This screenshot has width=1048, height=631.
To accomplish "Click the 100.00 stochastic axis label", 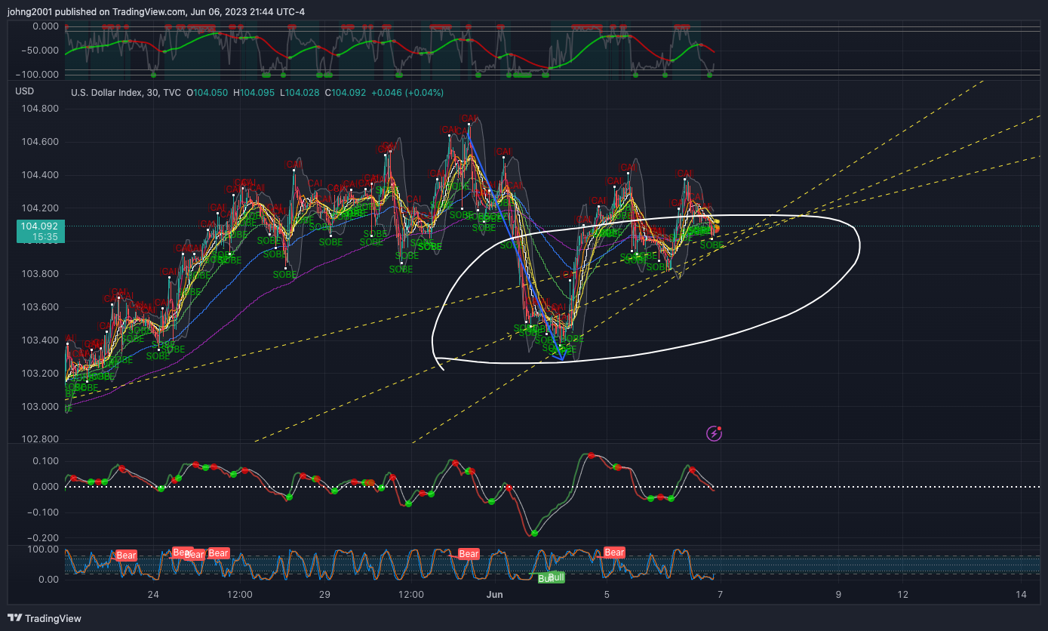I will 44,549.
